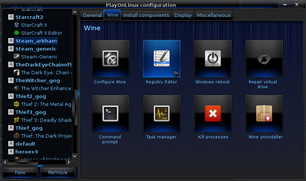The image size is (306, 181).
Task: Select the Steam_generic virtual drive
Action: pyautogui.click(x=36, y=49)
